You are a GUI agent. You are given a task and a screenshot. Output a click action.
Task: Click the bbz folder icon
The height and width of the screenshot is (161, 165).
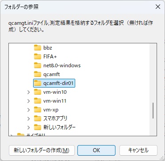[38, 48]
